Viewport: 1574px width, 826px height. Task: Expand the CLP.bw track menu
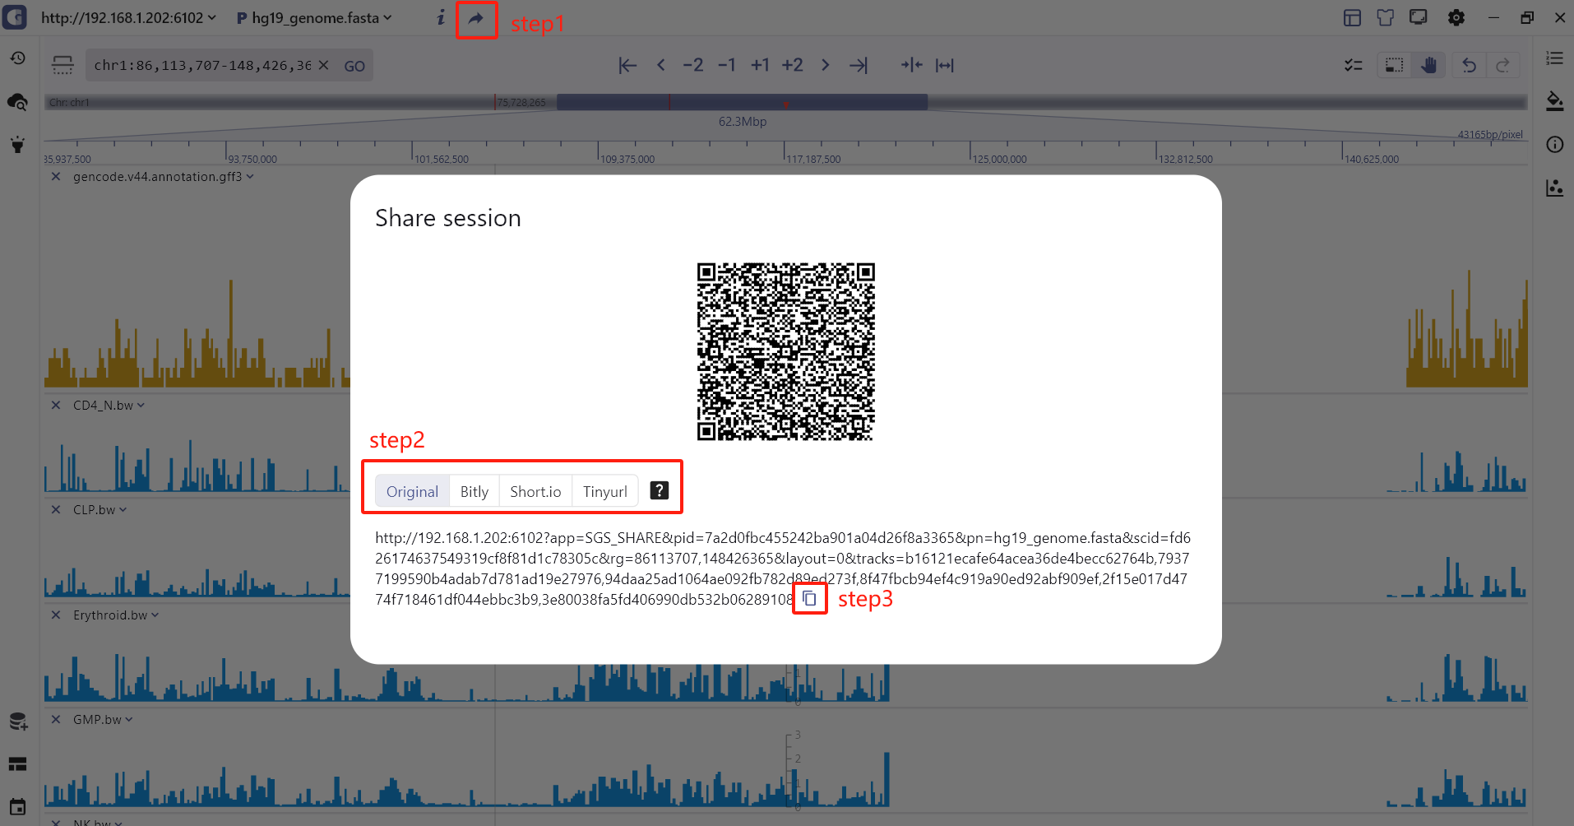pos(123,510)
